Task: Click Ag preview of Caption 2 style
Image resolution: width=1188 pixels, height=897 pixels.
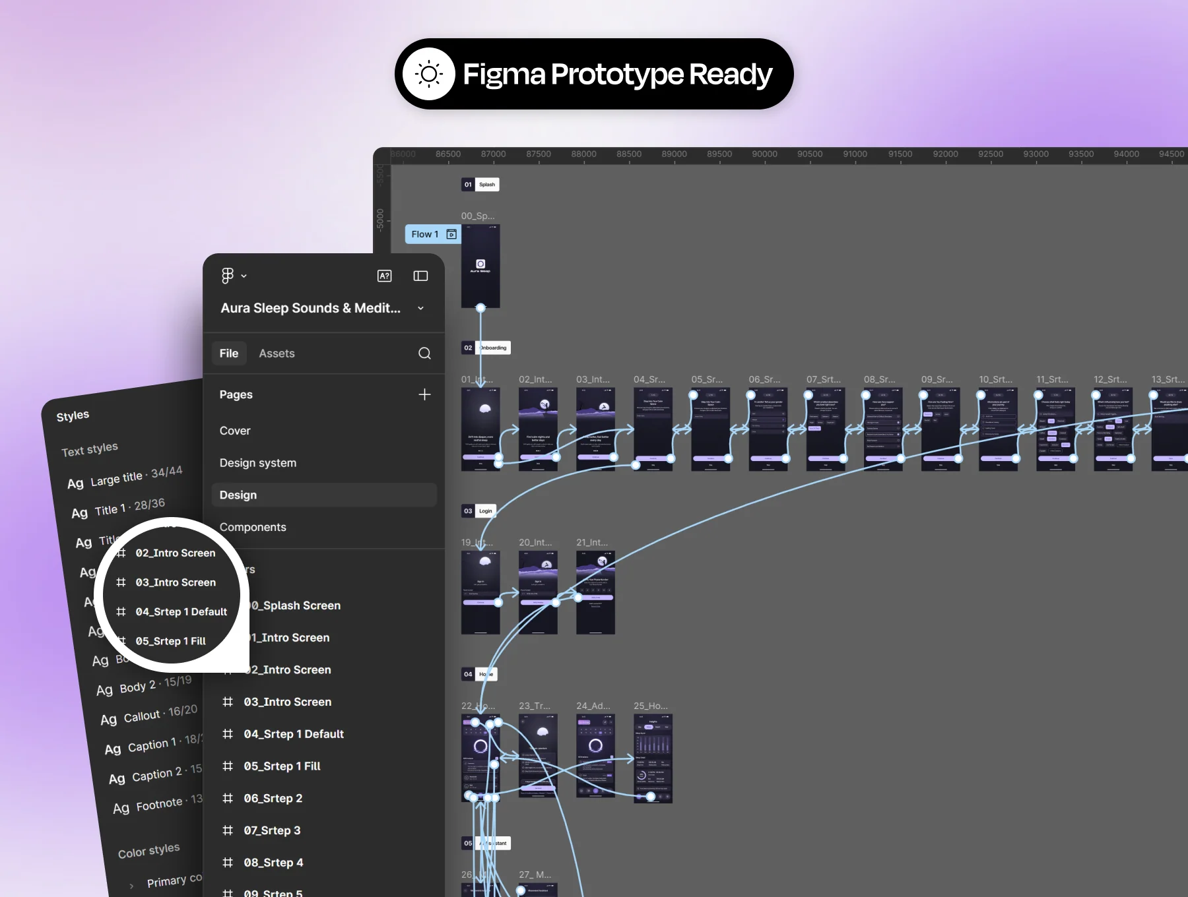Action: pyautogui.click(x=117, y=779)
